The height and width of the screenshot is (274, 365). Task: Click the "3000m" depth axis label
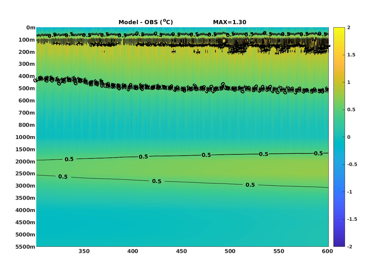[x=25, y=186]
